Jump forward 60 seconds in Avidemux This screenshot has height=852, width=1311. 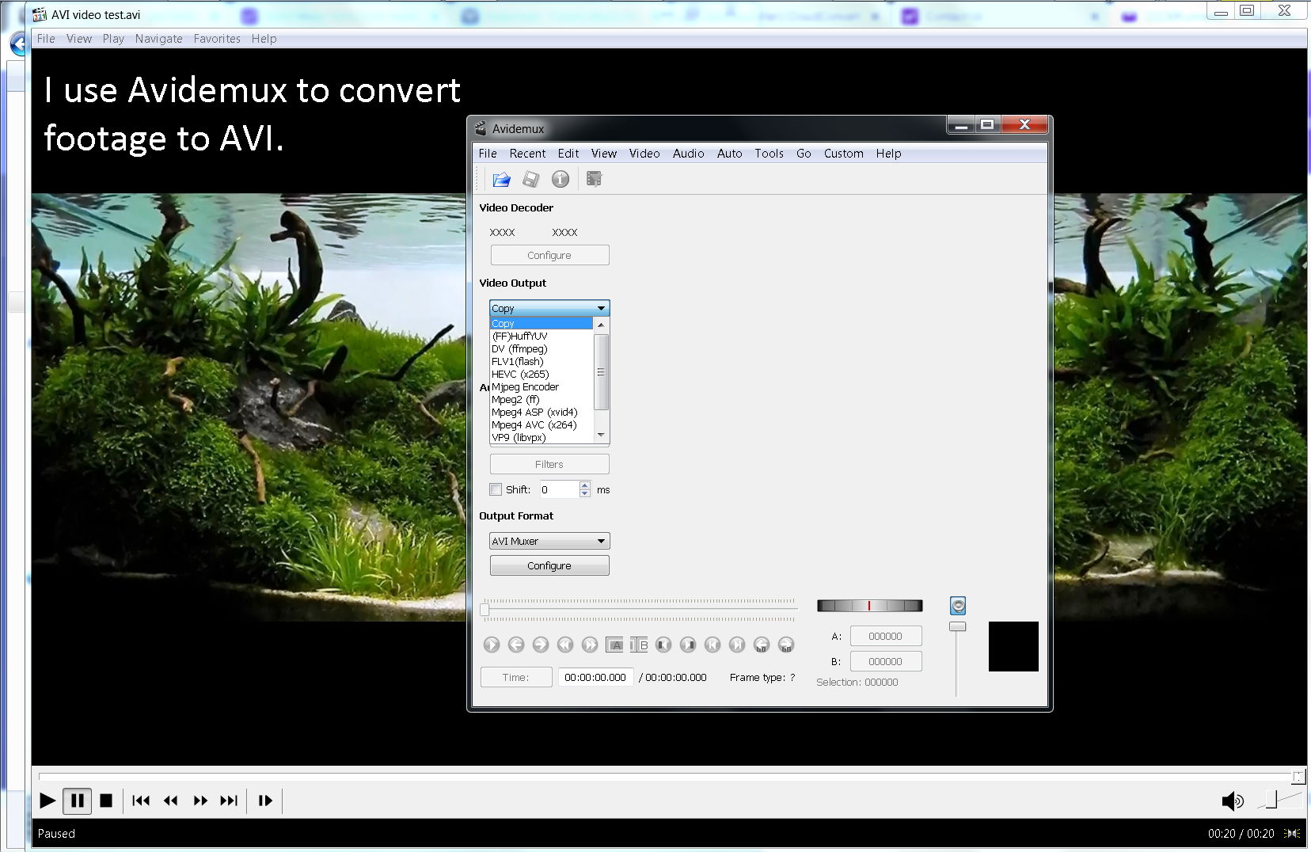pos(786,645)
